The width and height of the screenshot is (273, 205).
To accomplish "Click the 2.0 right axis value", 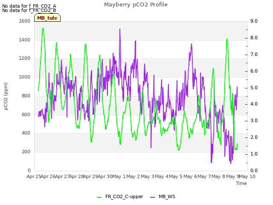I will coord(254,138).
